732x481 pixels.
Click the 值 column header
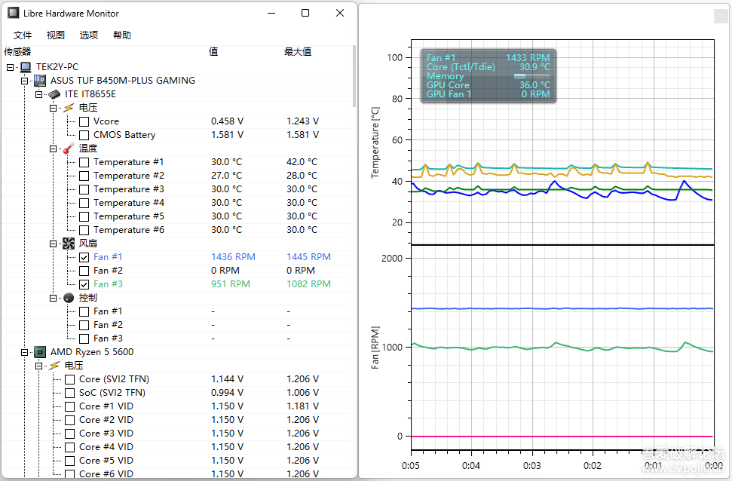[213, 51]
